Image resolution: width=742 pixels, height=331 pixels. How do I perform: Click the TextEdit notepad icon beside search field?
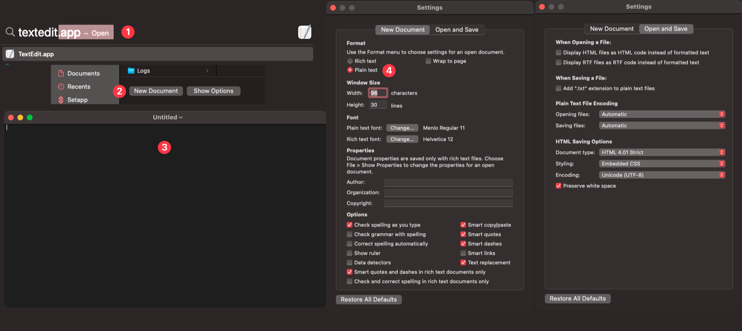(305, 32)
